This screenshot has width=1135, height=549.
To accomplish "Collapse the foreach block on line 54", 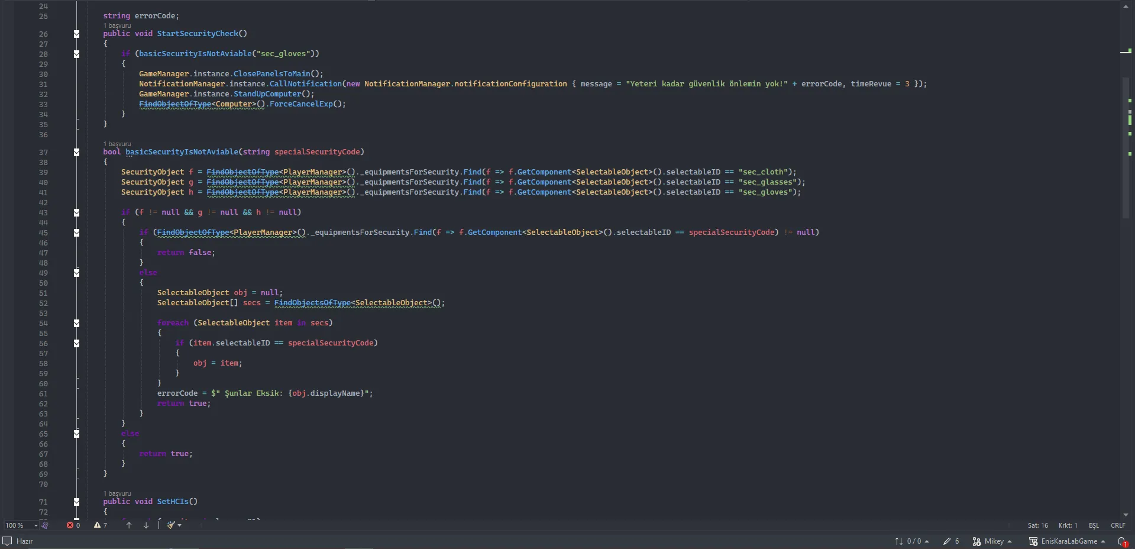I will [x=76, y=323].
